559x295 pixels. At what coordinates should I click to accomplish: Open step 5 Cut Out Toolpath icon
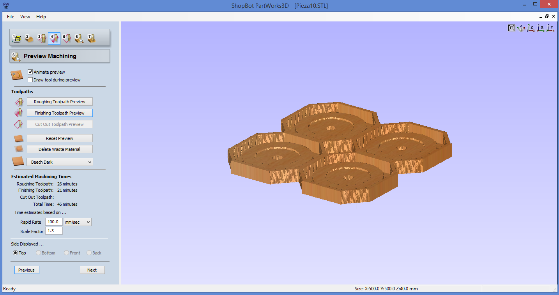67,38
